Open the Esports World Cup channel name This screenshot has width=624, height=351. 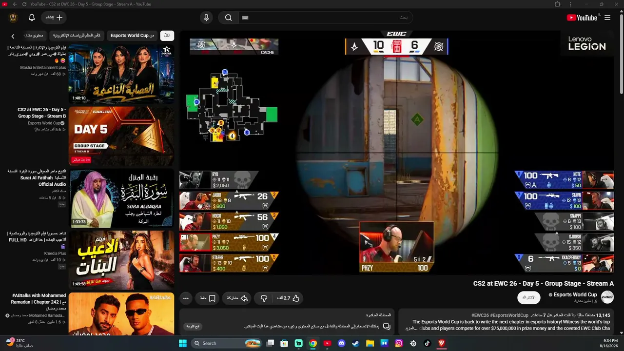(x=575, y=294)
